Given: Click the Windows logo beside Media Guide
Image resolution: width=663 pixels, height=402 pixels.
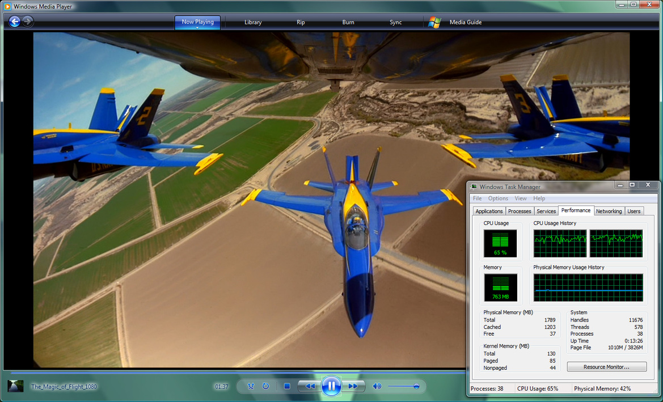Looking at the screenshot, I should pos(434,23).
